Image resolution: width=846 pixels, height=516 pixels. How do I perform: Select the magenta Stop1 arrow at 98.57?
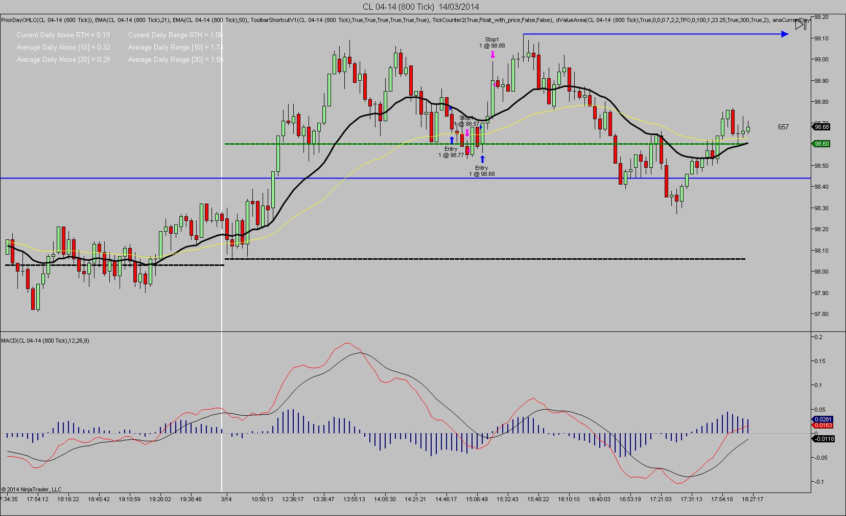pyautogui.click(x=467, y=132)
